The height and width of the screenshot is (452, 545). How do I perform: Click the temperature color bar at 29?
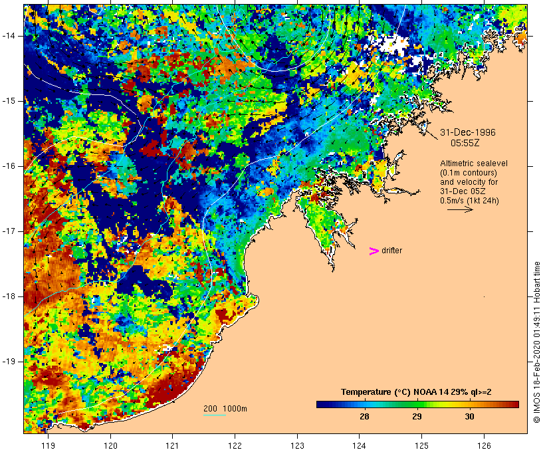pyautogui.click(x=417, y=404)
